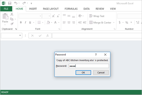Toggle Wrap Text

click(97, 16)
